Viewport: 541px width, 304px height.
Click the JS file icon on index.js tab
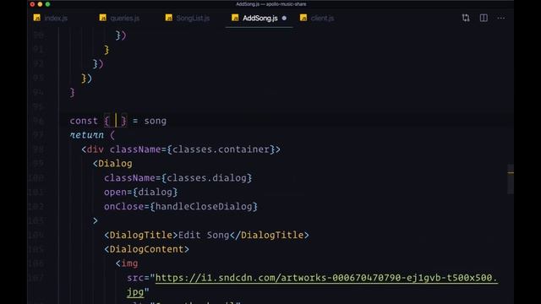coord(37,18)
